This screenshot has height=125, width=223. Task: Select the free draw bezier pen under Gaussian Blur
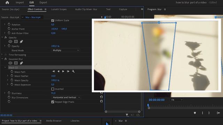point(21,63)
